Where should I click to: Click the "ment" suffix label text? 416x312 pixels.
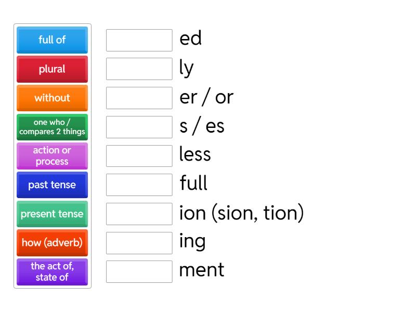pos(202,270)
